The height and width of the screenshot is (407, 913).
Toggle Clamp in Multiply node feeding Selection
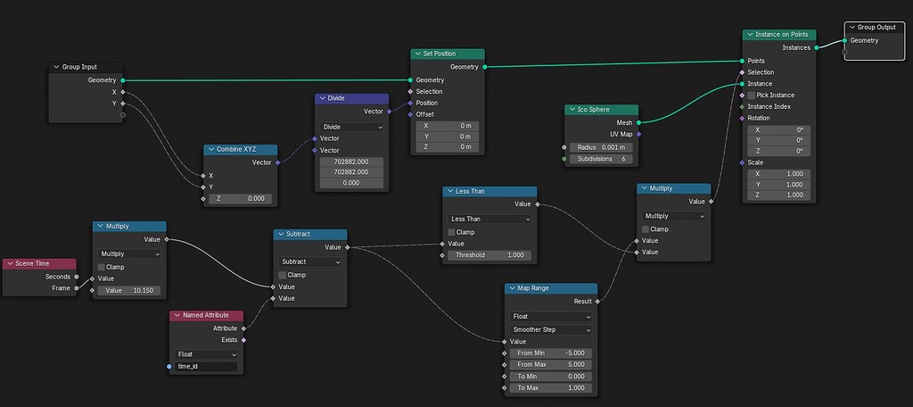[x=646, y=229]
